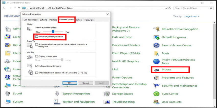The width and height of the screenshot is (217, 108).
Task: Switch to the Dell Touchpad tab
Action: (30, 20)
